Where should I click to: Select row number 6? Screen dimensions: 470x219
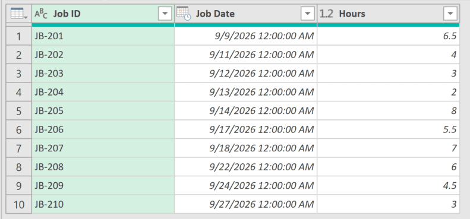click(x=19, y=129)
